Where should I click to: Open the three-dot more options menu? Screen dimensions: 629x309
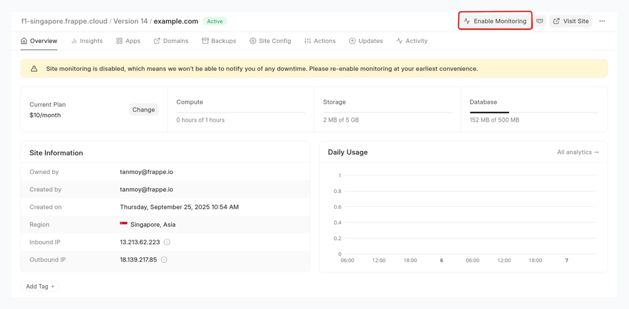click(x=602, y=21)
